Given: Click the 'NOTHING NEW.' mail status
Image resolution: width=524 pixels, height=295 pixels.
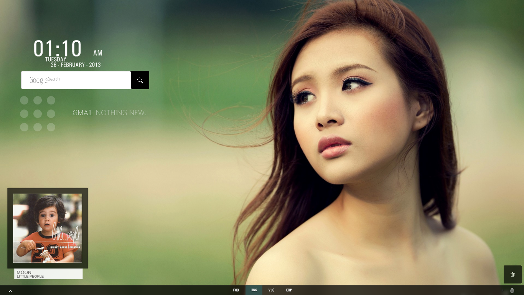Looking at the screenshot, I should (121, 113).
